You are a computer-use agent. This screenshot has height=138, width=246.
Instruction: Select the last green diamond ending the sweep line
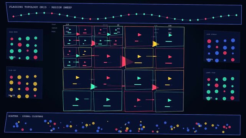click(x=236, y=15)
